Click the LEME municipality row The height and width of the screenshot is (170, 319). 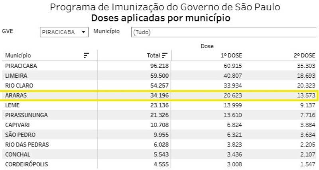pyautogui.click(x=12, y=106)
